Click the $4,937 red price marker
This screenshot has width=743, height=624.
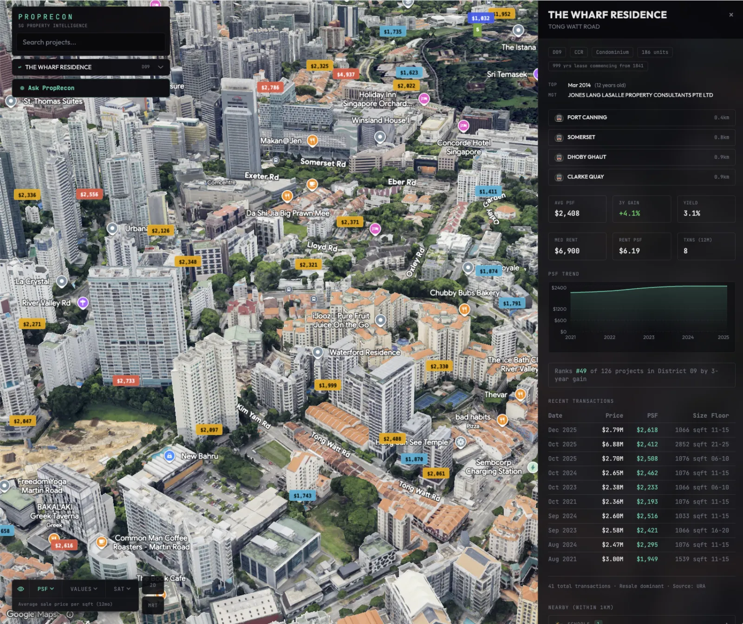[x=345, y=74]
